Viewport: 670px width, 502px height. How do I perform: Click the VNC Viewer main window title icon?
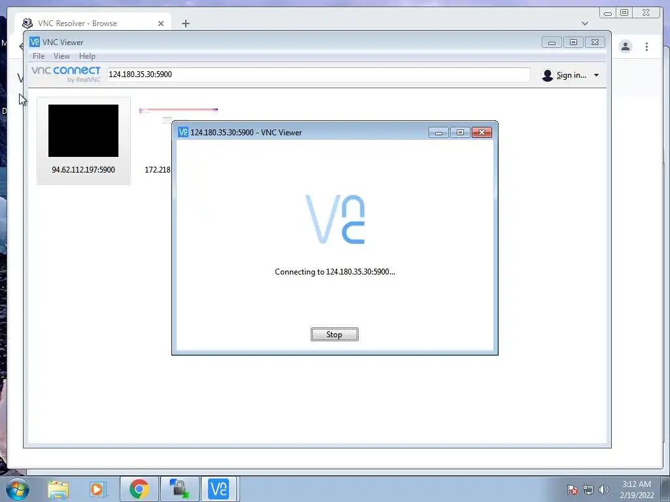(x=35, y=42)
